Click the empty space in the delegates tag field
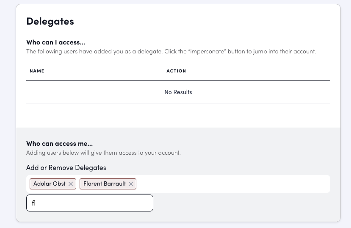This screenshot has height=228, width=351. [x=233, y=184]
